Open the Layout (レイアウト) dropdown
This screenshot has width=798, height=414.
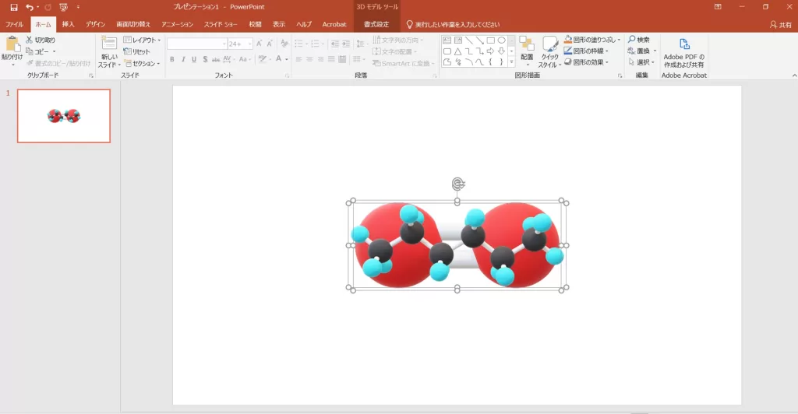[x=143, y=40]
